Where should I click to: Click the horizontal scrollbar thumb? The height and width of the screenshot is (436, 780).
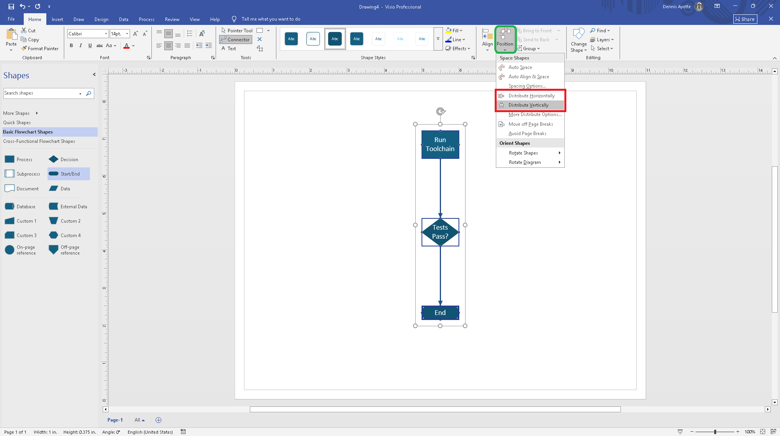tap(435, 409)
